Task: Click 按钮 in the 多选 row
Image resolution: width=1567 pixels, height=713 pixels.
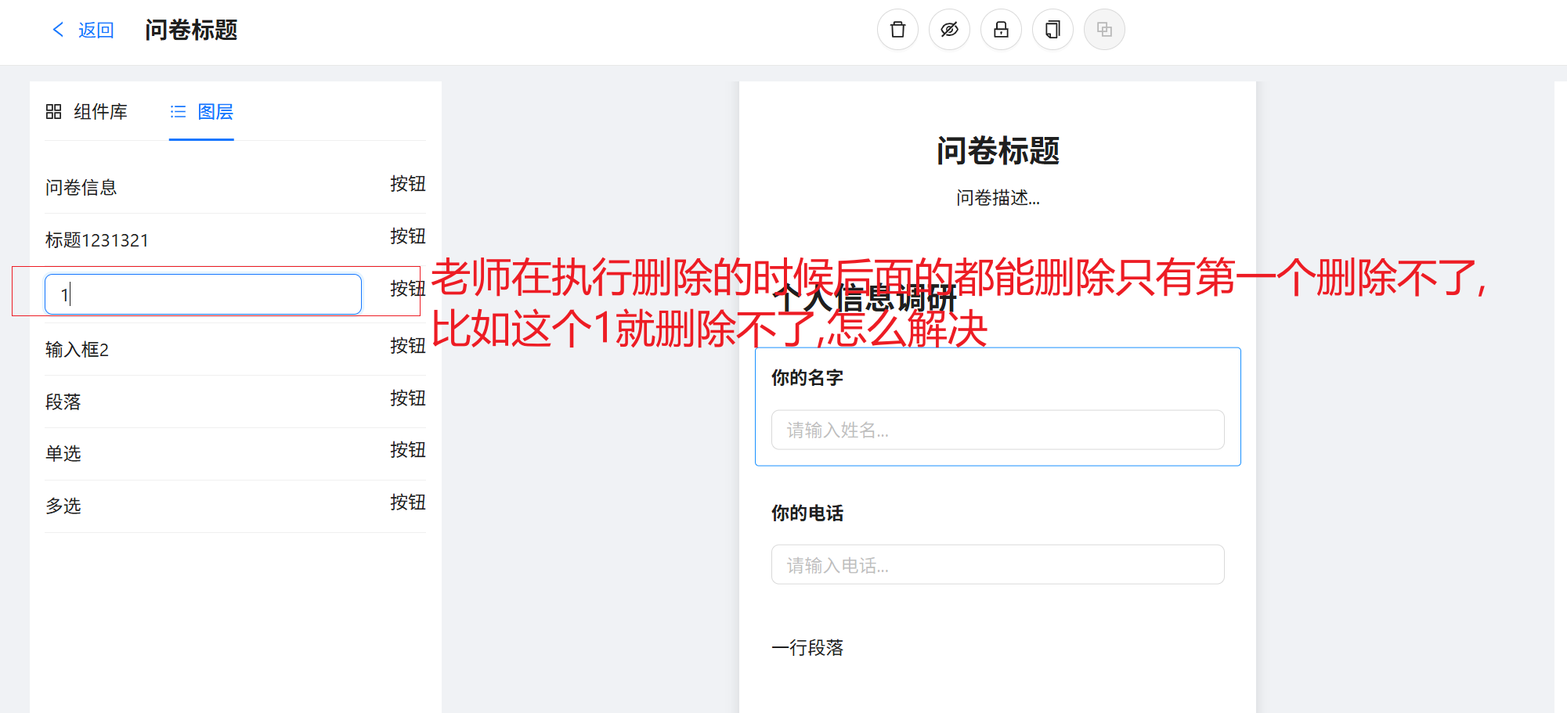Action: 408,502
